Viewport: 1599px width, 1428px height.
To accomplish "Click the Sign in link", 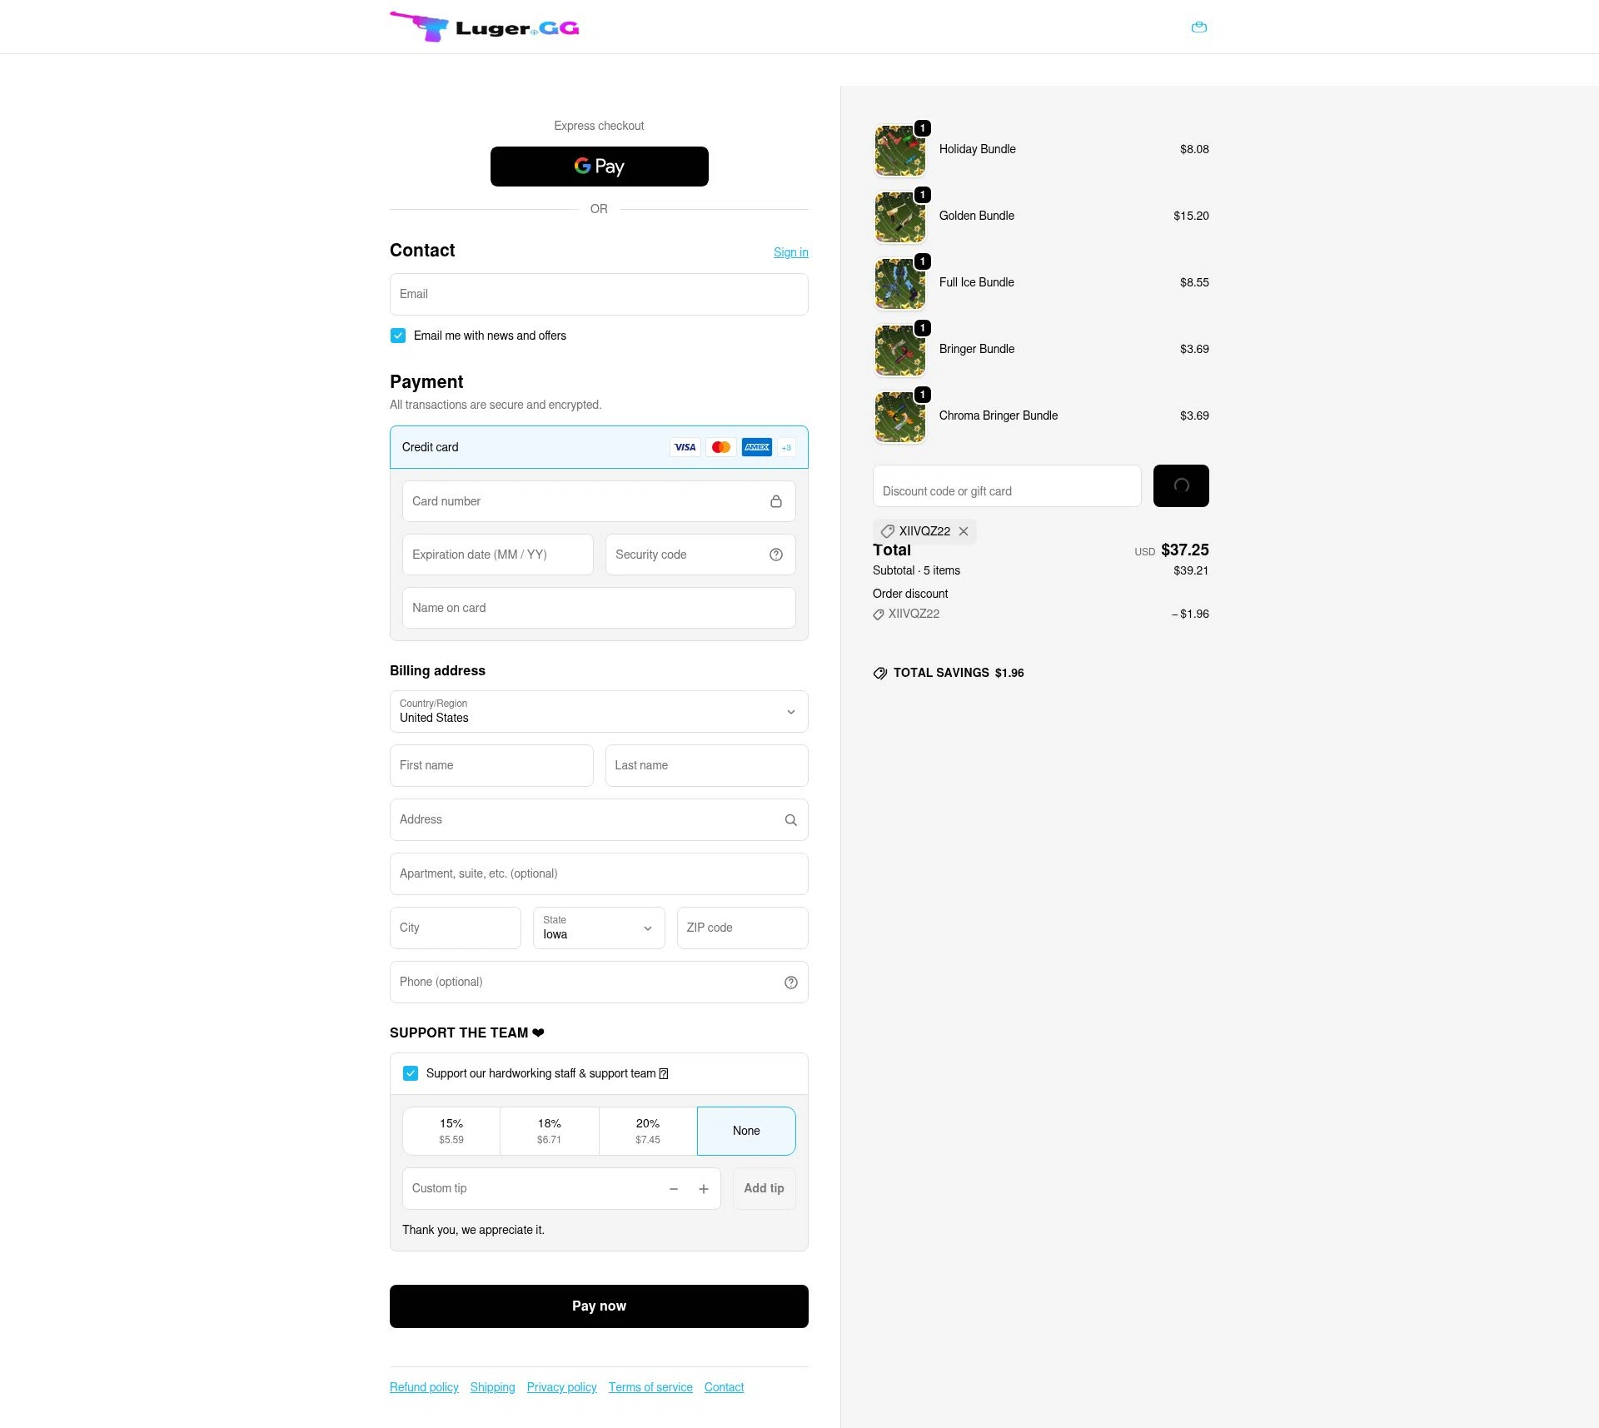I will tap(790, 252).
